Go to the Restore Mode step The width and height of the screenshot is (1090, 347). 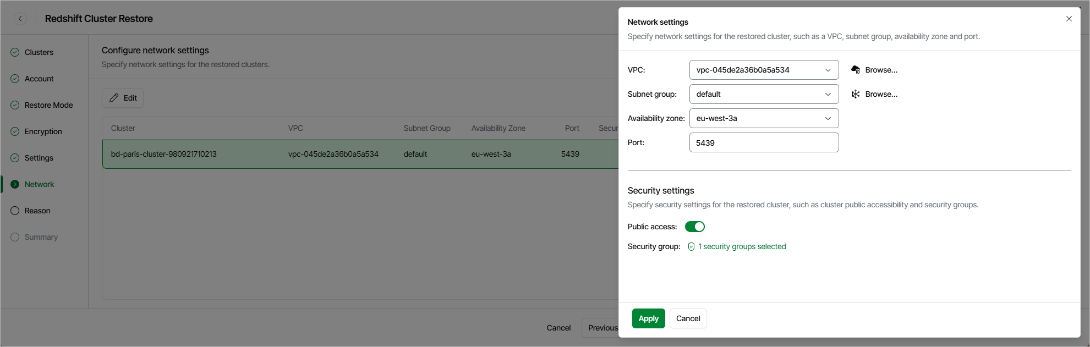48,105
